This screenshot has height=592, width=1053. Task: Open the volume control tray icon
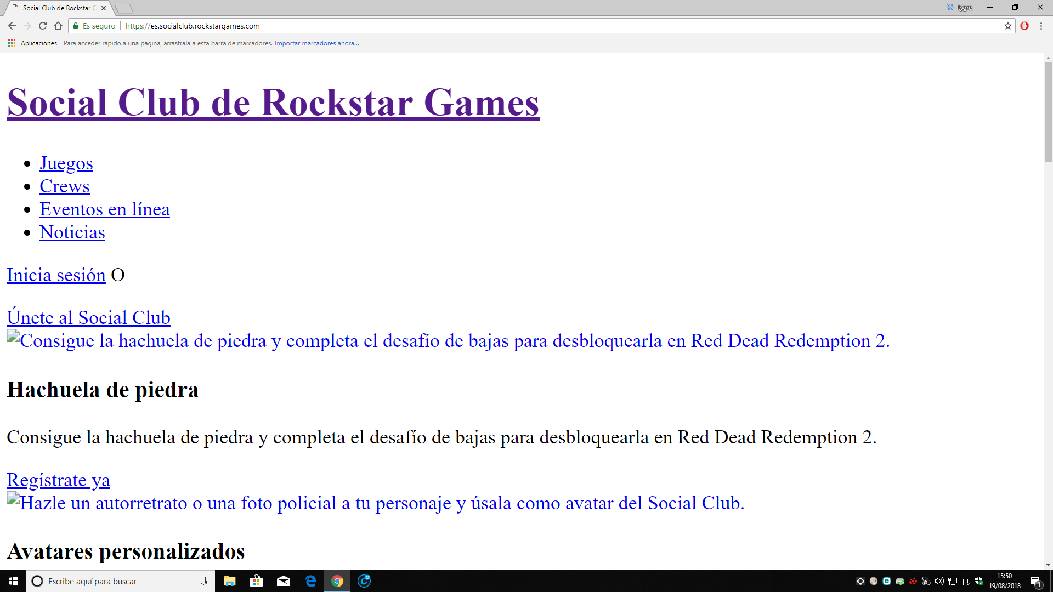939,581
